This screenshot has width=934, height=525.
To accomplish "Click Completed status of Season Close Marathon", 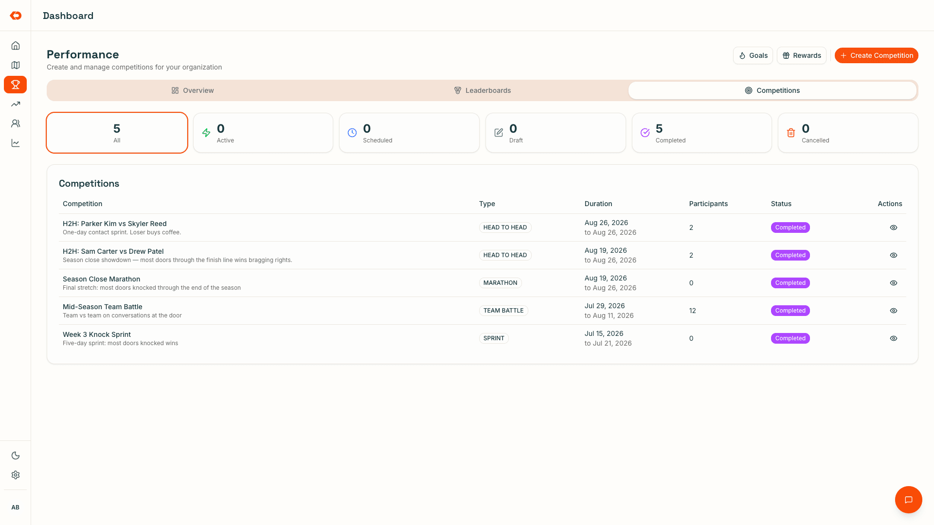I will (790, 283).
